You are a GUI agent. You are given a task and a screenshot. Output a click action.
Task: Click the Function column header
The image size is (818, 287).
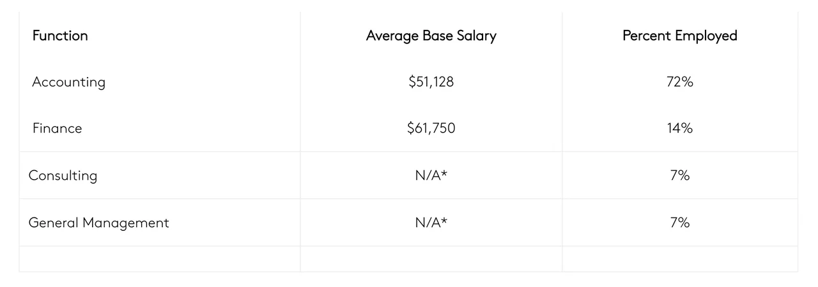point(60,36)
